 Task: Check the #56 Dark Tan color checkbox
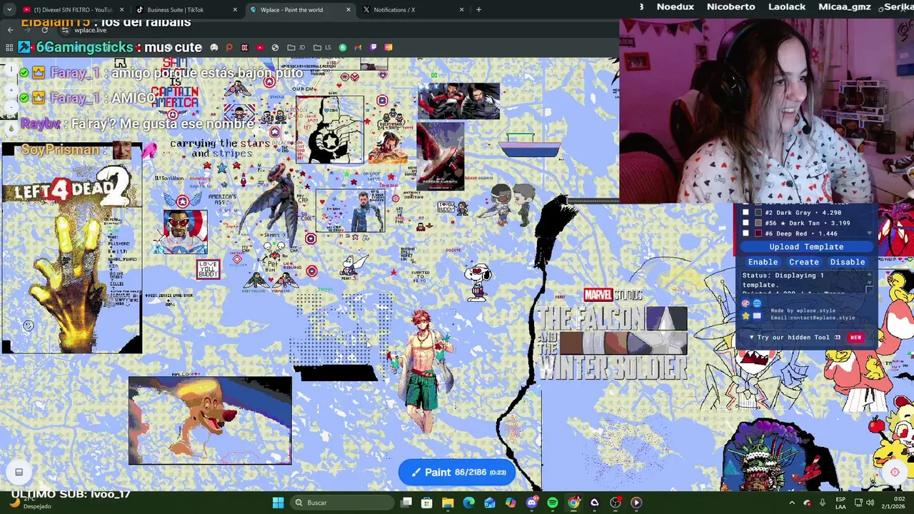(746, 223)
